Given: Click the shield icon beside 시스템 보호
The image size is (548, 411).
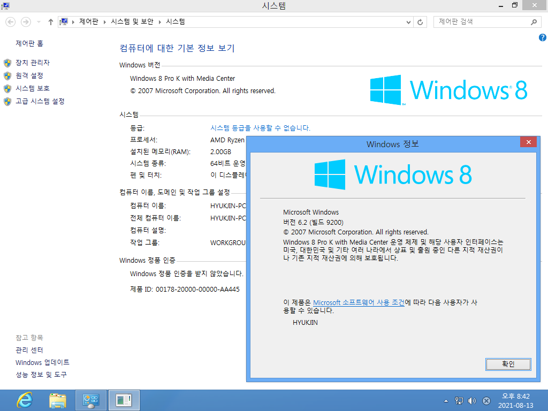Looking at the screenshot, I should click(x=7, y=88).
